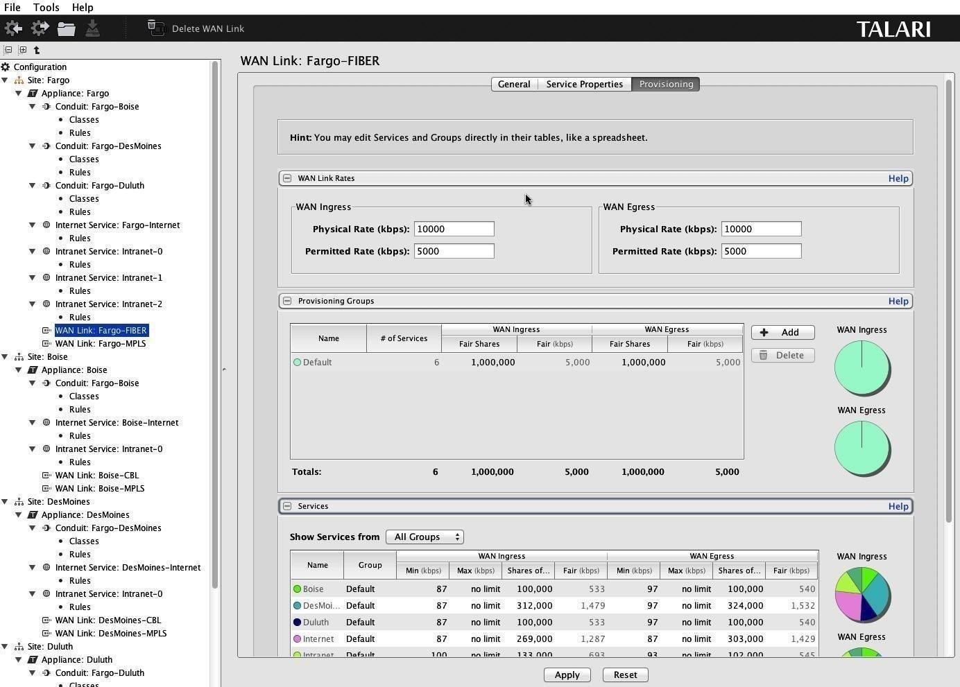Viewport: 960px width, 687px height.
Task: Click the Internet row's 269,000 ingress shares cell
Action: pos(530,639)
